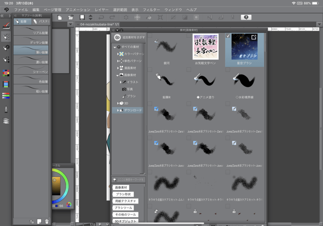Expand the 3D tree node
The width and height of the screenshot is (323, 226).
point(118,103)
